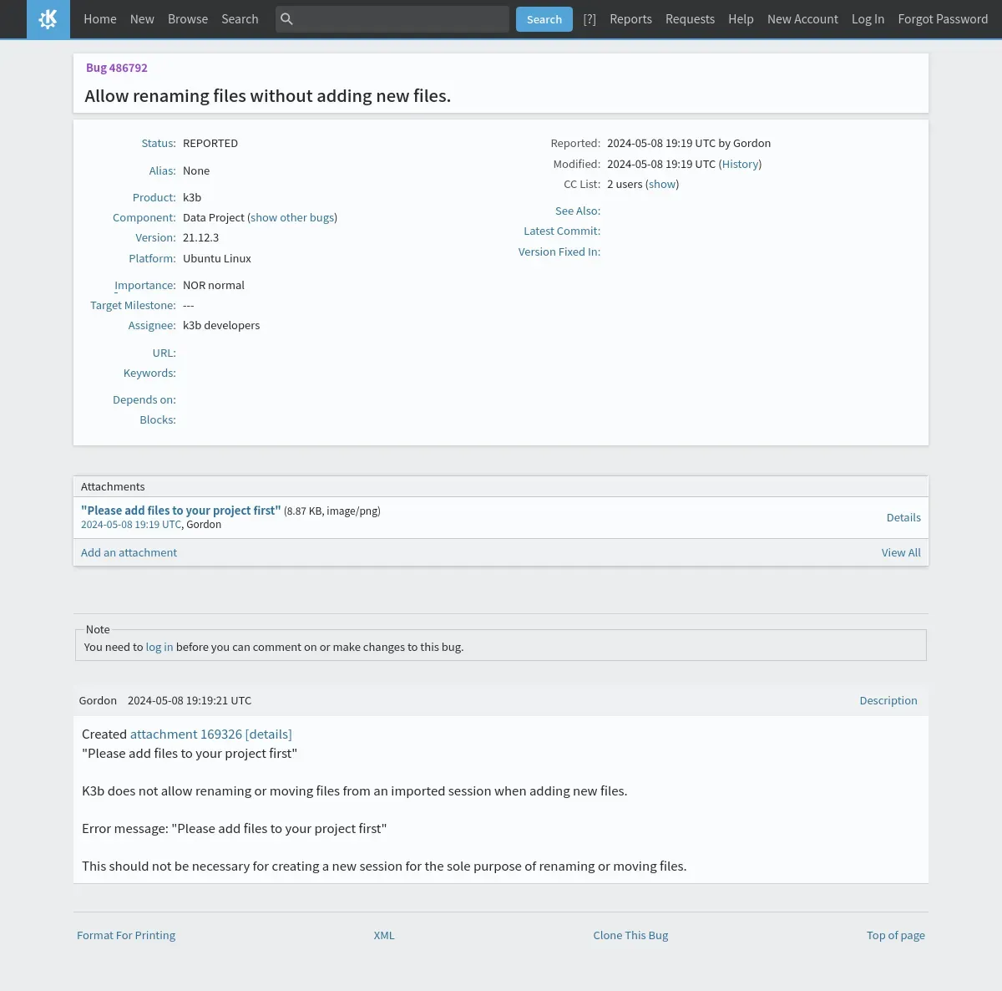Open Reports from the navigation bar
The height and width of the screenshot is (991, 1002).
(x=630, y=18)
